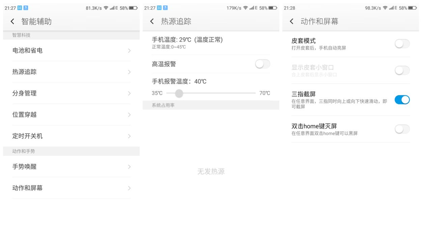Tap the 系统占用率 section header
Image resolution: width=422 pixels, height=249 pixels.
pyautogui.click(x=211, y=105)
